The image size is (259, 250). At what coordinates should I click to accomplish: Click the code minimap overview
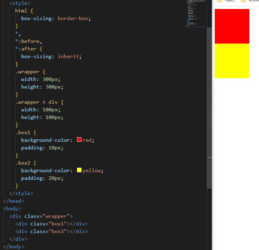coord(196,13)
